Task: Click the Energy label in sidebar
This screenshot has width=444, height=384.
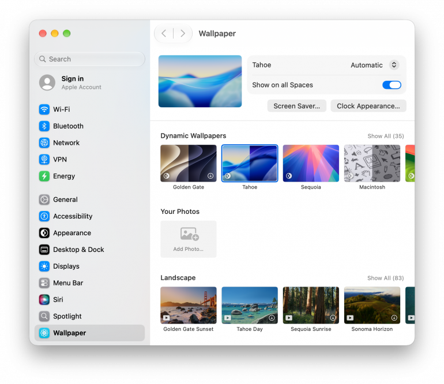Action: (x=64, y=176)
